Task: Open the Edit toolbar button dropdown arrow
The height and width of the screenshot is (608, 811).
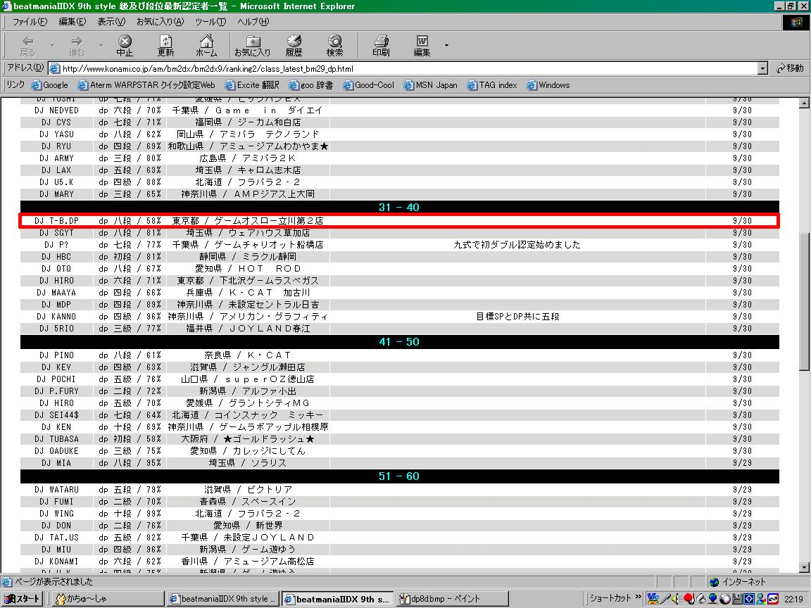Action: (x=446, y=46)
